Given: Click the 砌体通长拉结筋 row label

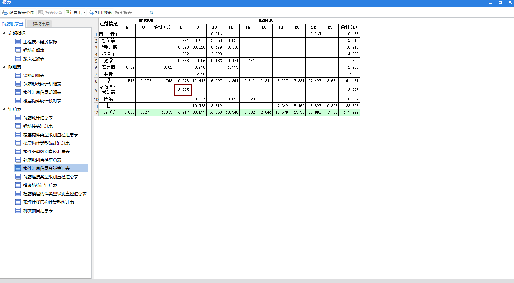Looking at the screenshot, I should click(108, 90).
